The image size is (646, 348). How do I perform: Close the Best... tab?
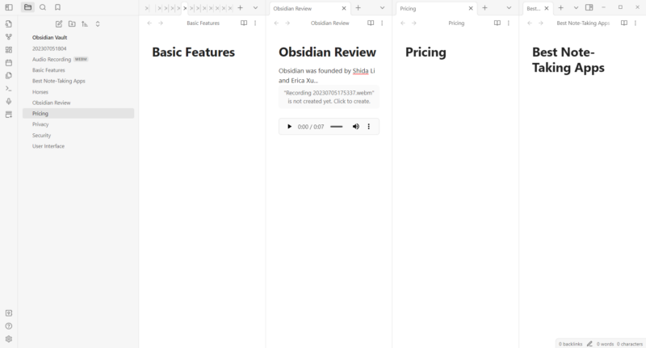(x=547, y=8)
